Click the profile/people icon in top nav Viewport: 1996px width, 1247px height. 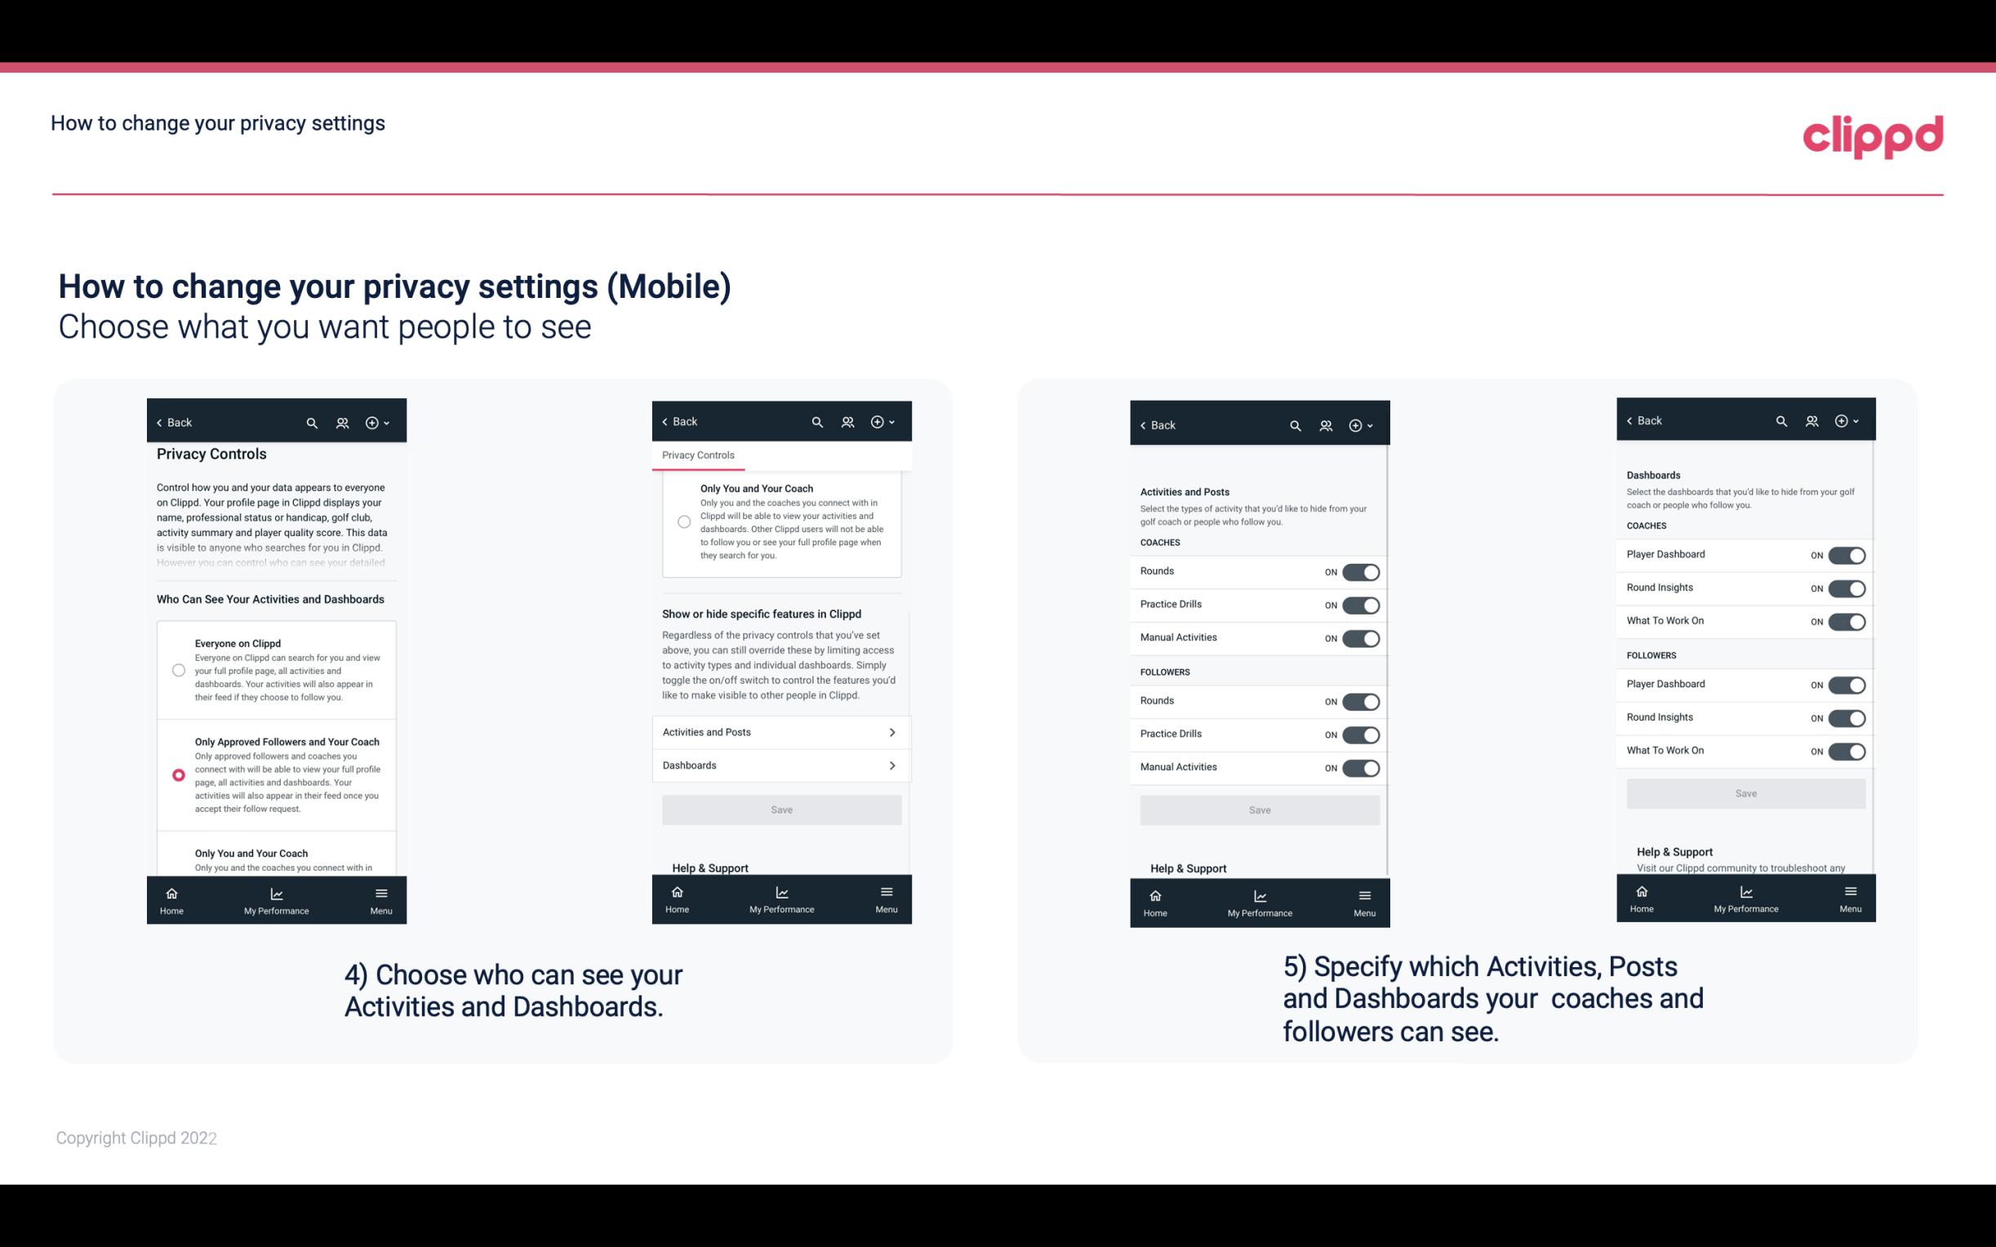click(x=340, y=423)
